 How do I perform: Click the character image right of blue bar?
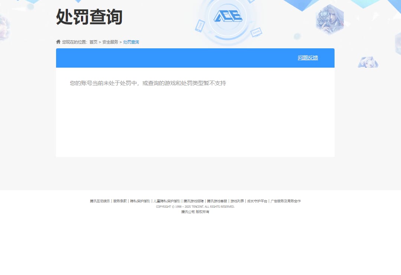click(368, 62)
